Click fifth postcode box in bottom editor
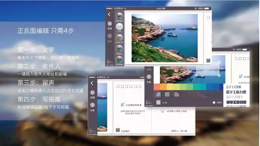This screenshot has height=146, width=260. (136, 86)
